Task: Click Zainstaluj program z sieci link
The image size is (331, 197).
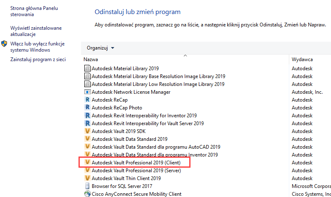Action: coord(38,59)
